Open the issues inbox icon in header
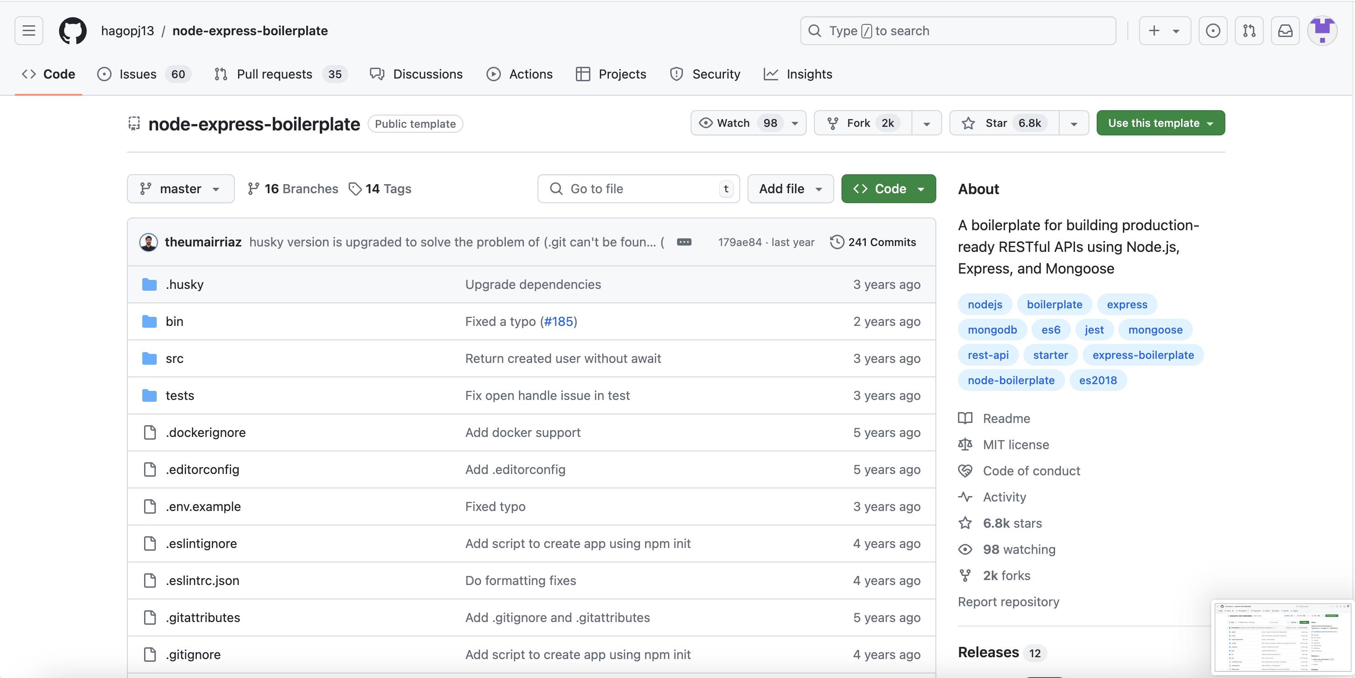The image size is (1355, 678). (1213, 31)
